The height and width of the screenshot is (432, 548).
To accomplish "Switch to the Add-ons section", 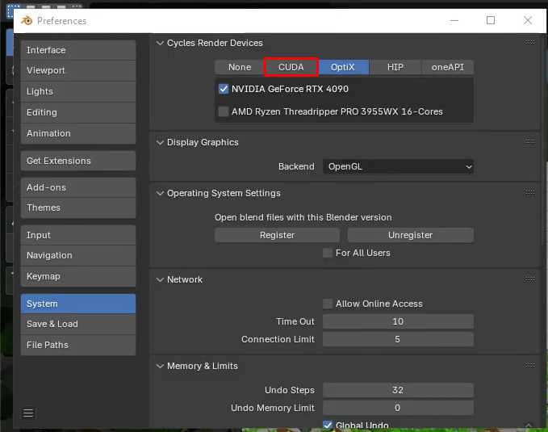I will (x=78, y=187).
